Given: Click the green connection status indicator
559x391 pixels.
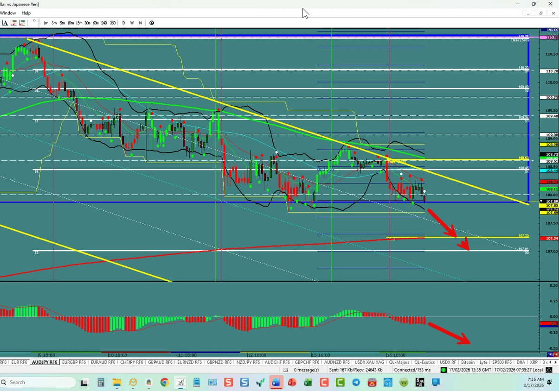Looking at the screenshot, I should pos(444,370).
